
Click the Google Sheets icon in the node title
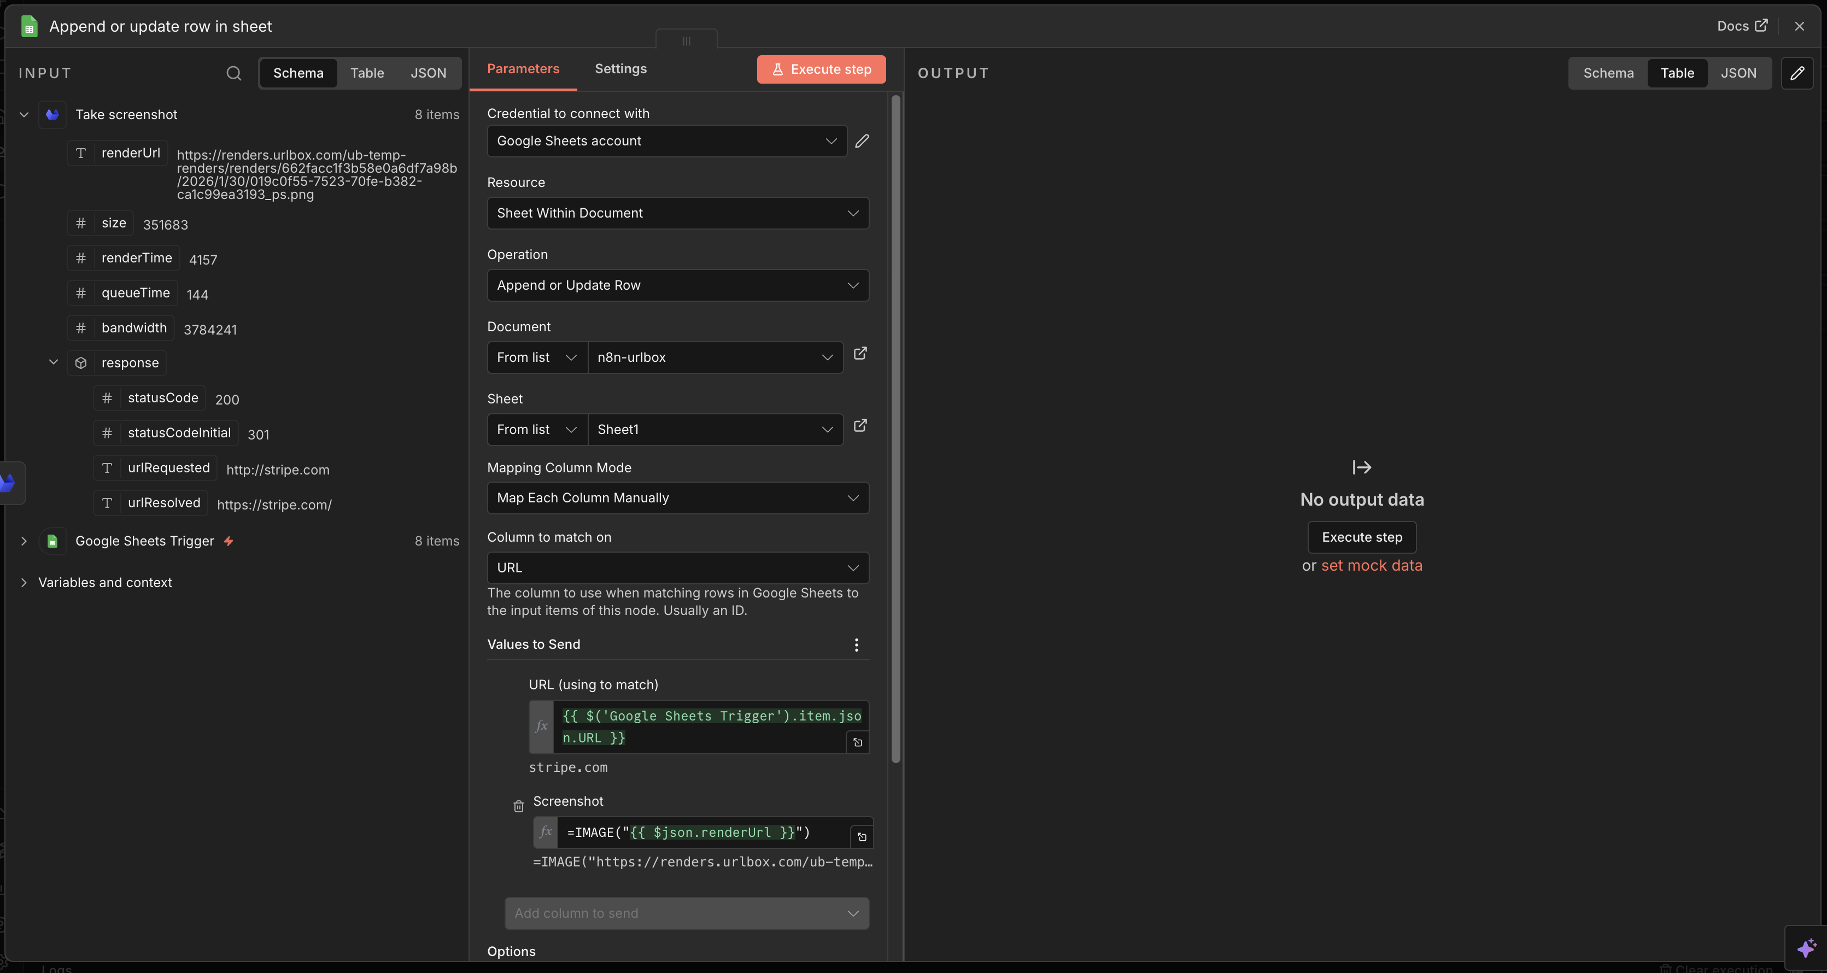coord(28,26)
